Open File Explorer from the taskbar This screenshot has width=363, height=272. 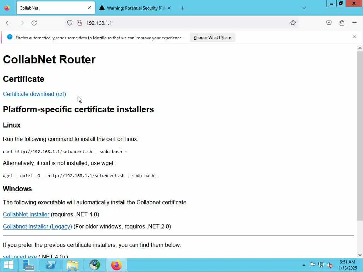72,265
